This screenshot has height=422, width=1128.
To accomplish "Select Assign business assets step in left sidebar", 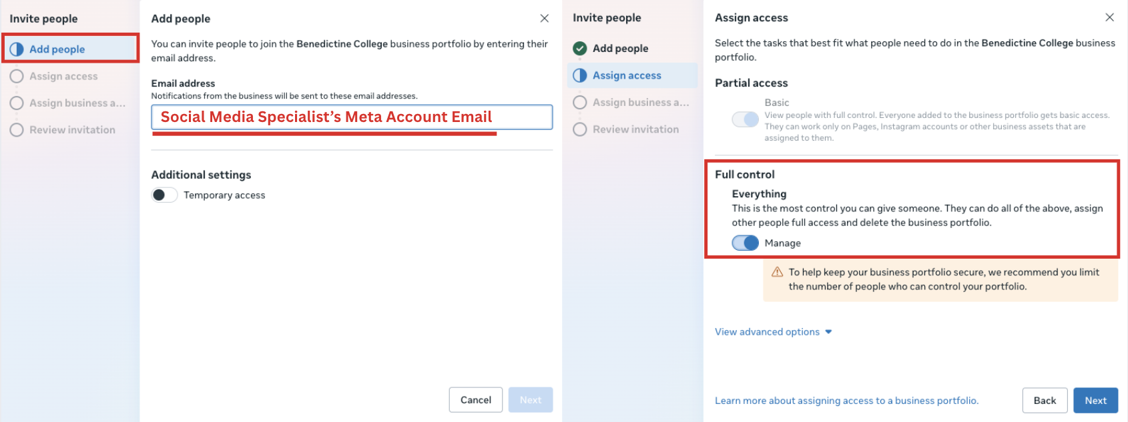I will tap(77, 103).
